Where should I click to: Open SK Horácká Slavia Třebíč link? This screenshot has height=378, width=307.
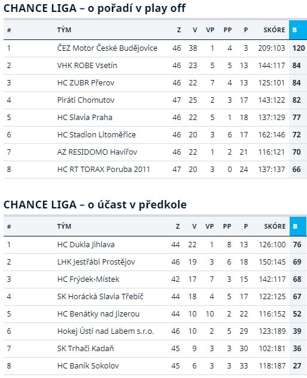click(x=101, y=297)
